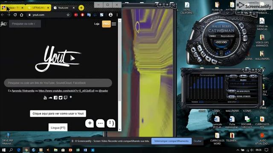Click the small plus icon after Twitch
The width and height of the screenshot is (273, 153).
pos(71,97)
